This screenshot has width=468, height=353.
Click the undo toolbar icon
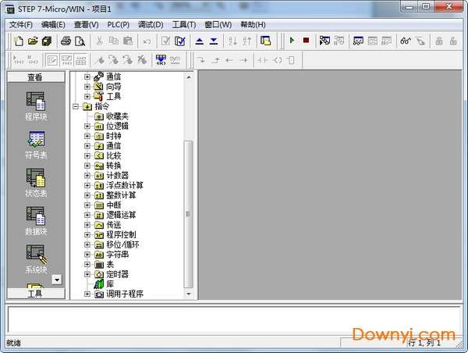coord(147,41)
